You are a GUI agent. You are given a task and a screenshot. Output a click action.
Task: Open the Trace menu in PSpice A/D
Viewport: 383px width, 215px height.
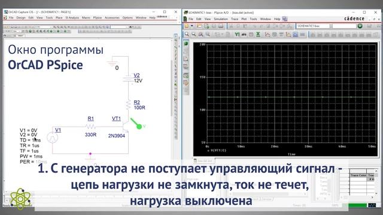(235, 19)
